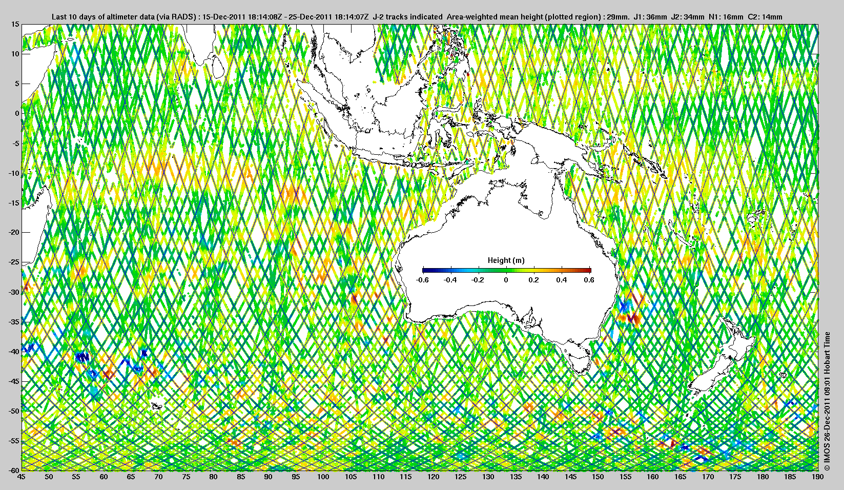Click the colorbar tick label '0.2'

pos(534,280)
